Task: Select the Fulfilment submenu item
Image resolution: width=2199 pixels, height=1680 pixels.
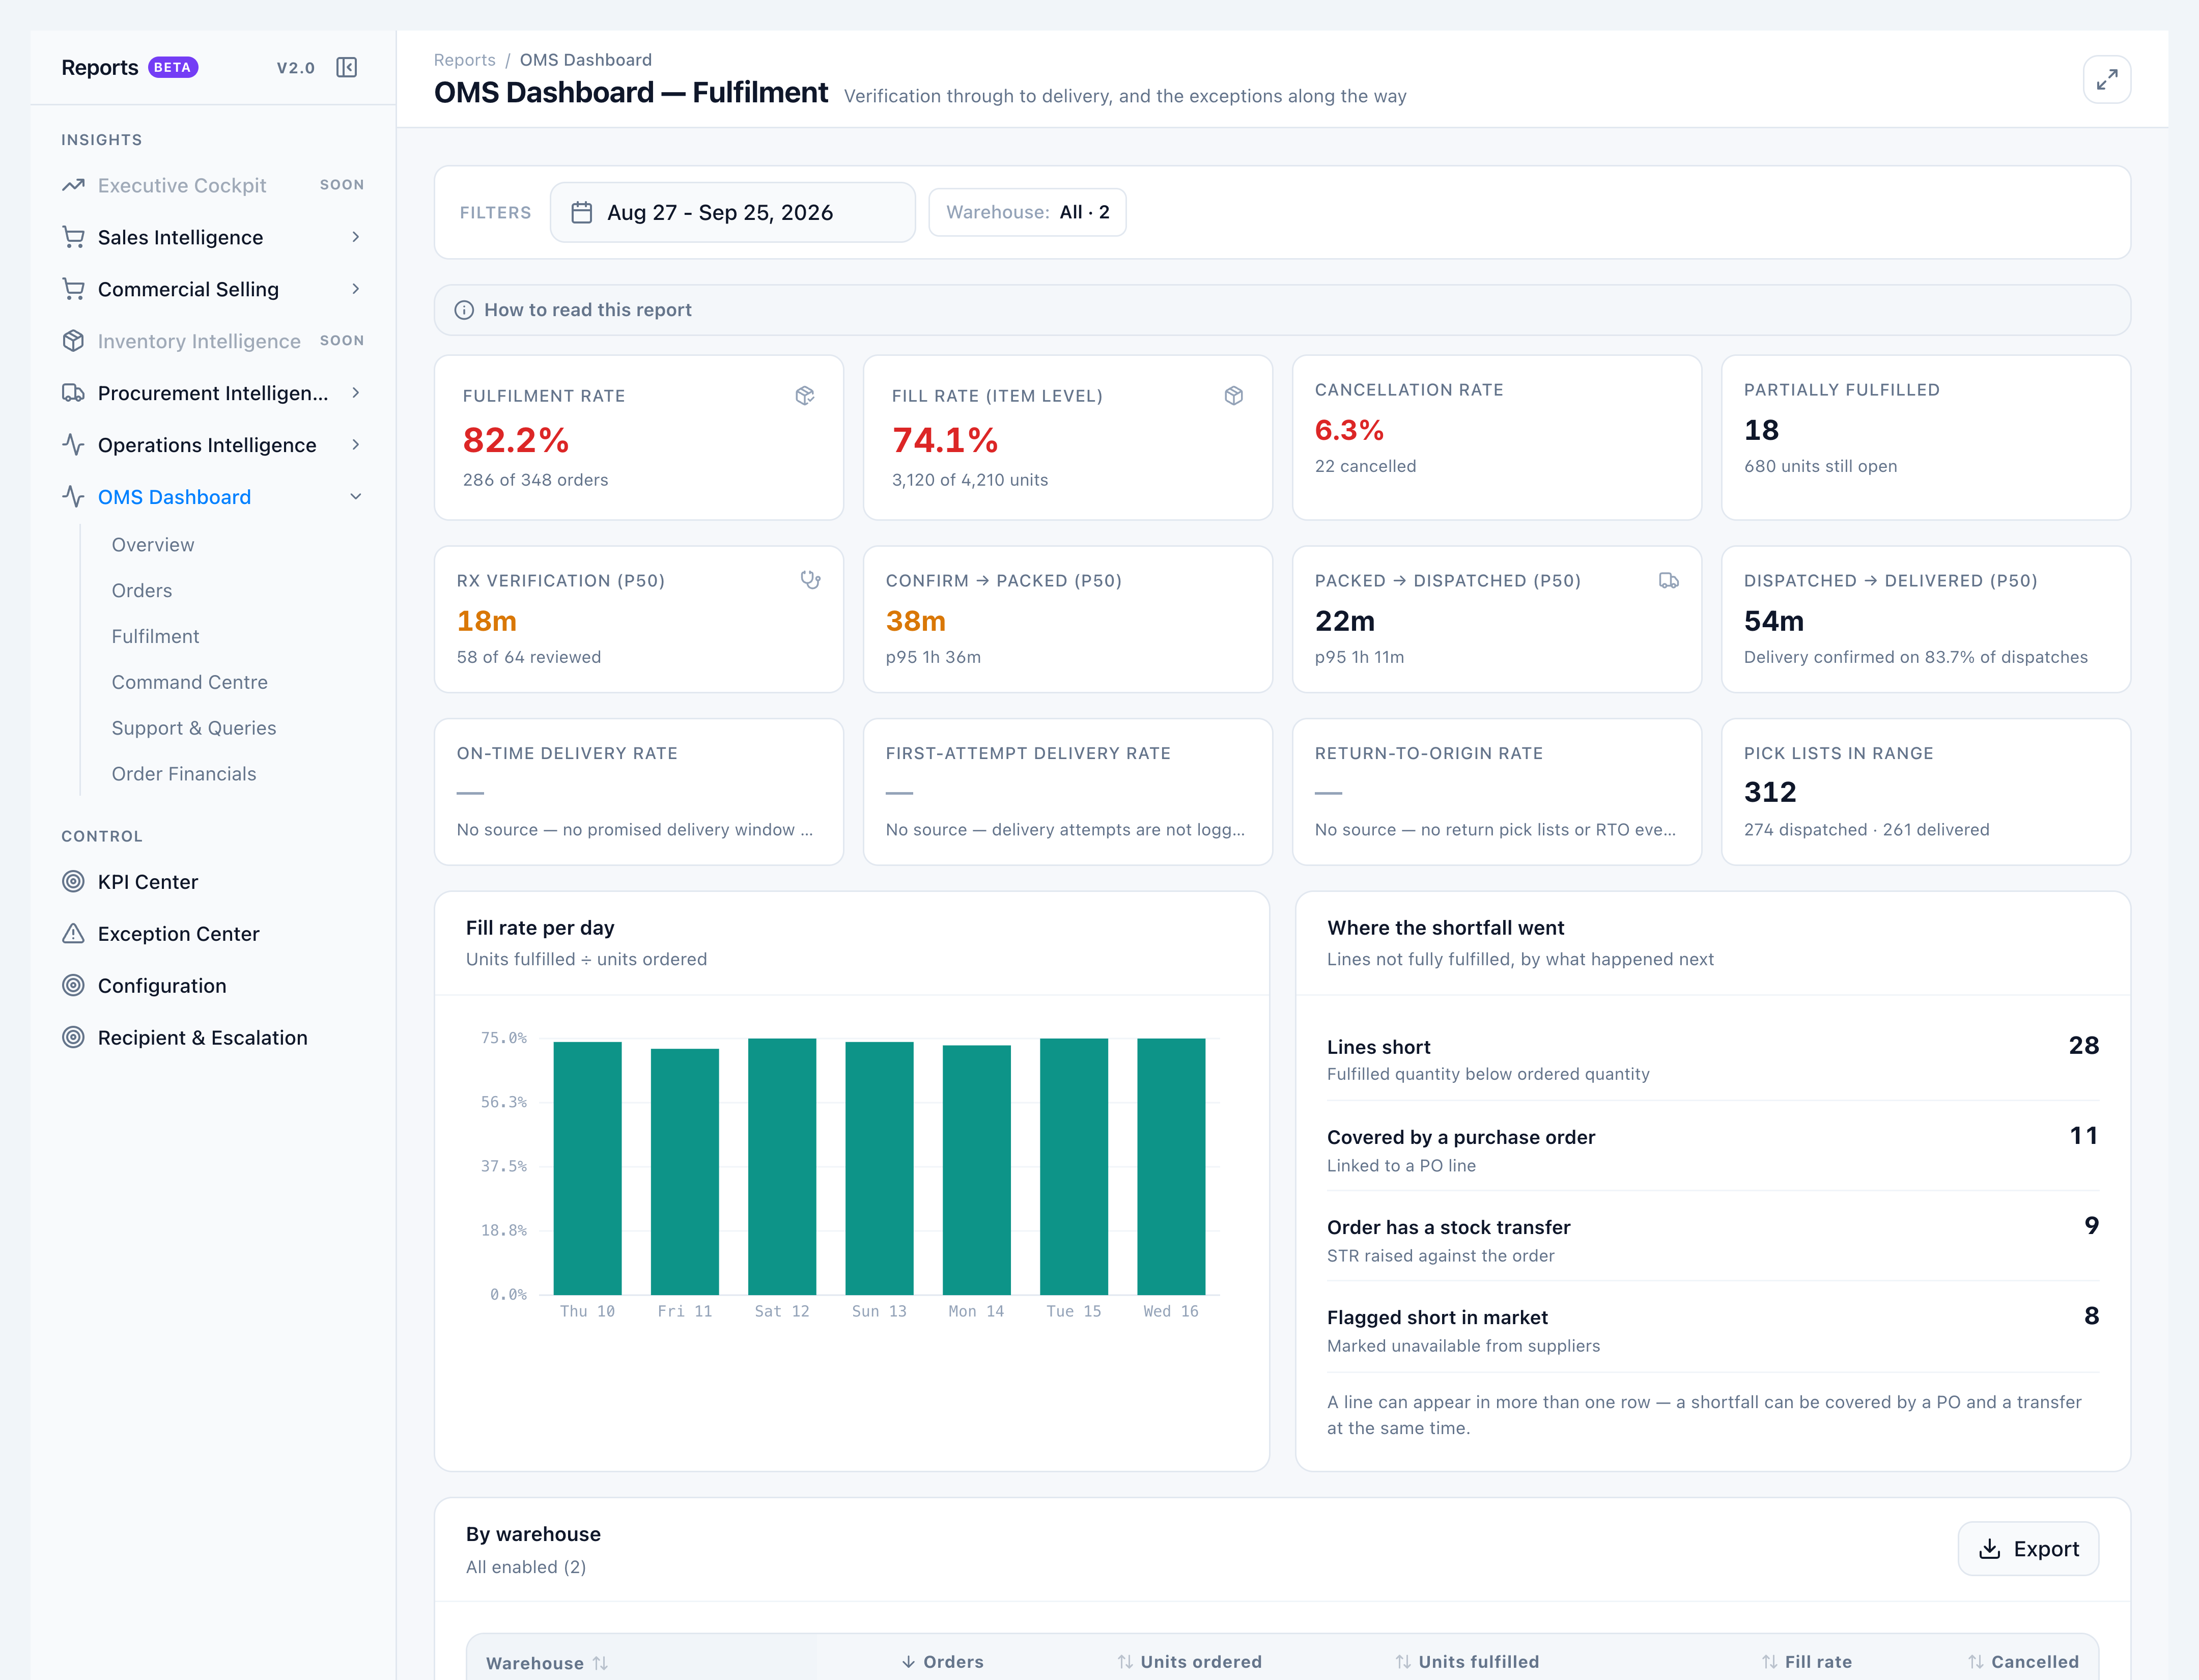Action: (x=155, y=637)
